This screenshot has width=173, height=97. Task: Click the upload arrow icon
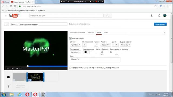[152, 16]
